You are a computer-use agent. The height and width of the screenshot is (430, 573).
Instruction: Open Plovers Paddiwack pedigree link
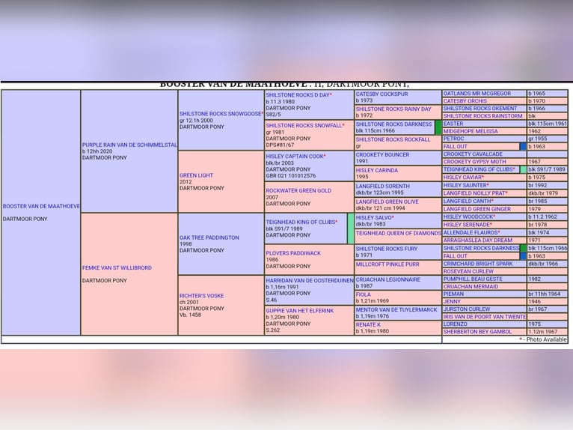tap(293, 253)
